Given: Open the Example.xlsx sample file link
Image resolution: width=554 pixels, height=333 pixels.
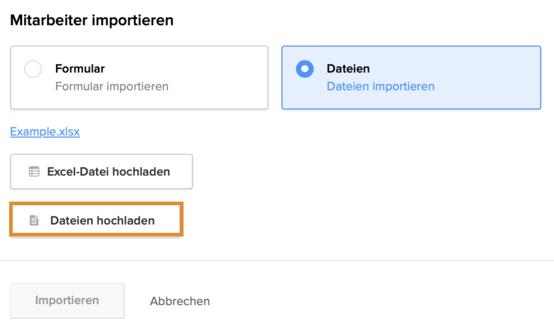Looking at the screenshot, I should click(x=45, y=132).
